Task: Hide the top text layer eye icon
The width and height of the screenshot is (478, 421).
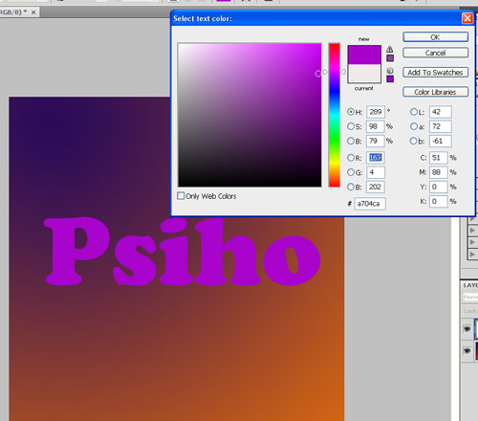Action: 467,329
